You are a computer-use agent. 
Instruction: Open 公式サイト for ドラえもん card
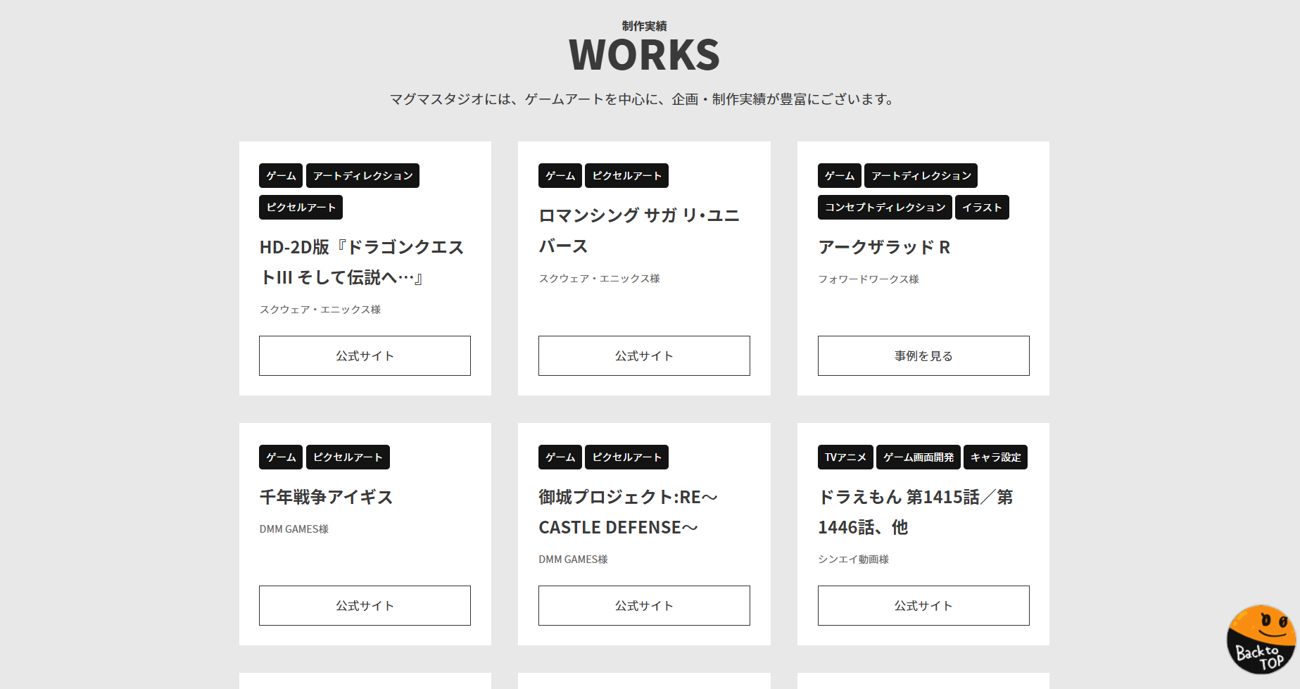(x=923, y=605)
